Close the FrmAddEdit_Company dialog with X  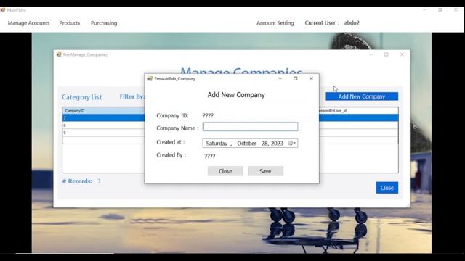point(311,78)
